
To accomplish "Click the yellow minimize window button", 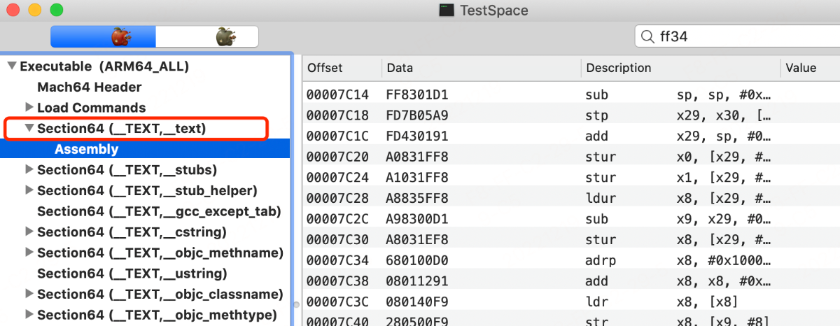I will click(34, 10).
